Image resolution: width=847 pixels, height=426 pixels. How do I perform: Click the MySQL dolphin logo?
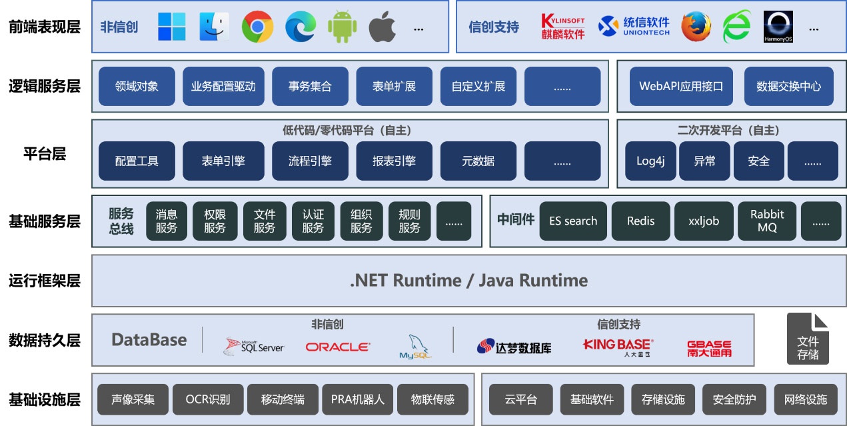(x=416, y=347)
